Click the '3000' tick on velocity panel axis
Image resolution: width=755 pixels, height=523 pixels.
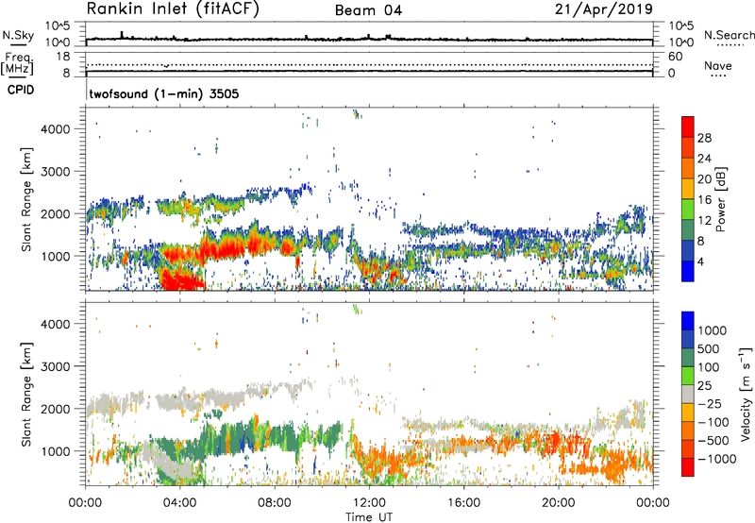pos(55,366)
